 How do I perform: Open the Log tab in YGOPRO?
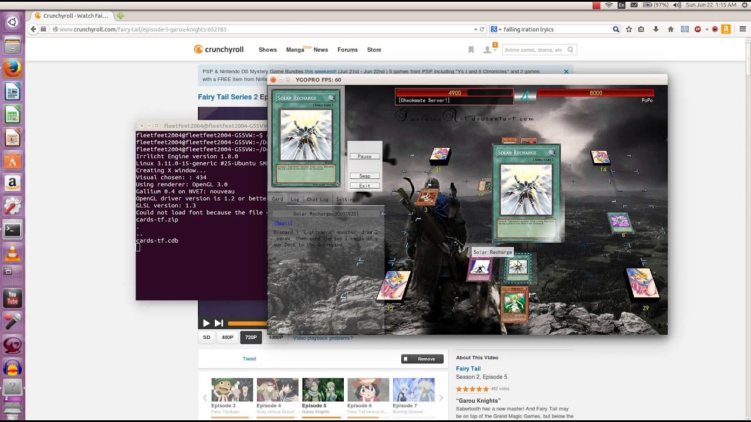295,199
